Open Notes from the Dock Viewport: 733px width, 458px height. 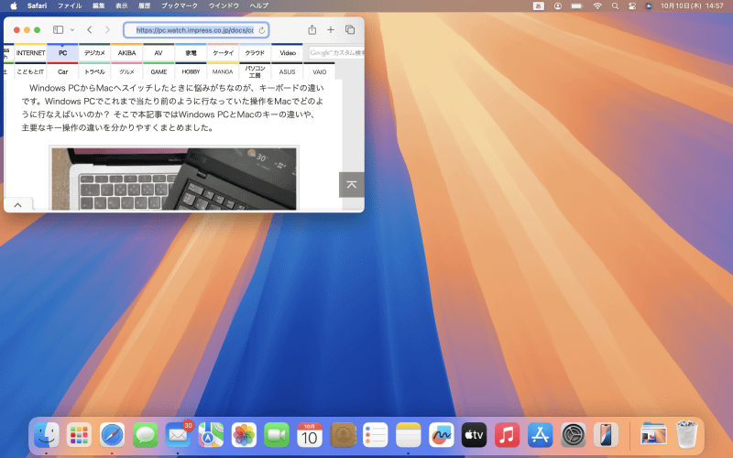(409, 435)
